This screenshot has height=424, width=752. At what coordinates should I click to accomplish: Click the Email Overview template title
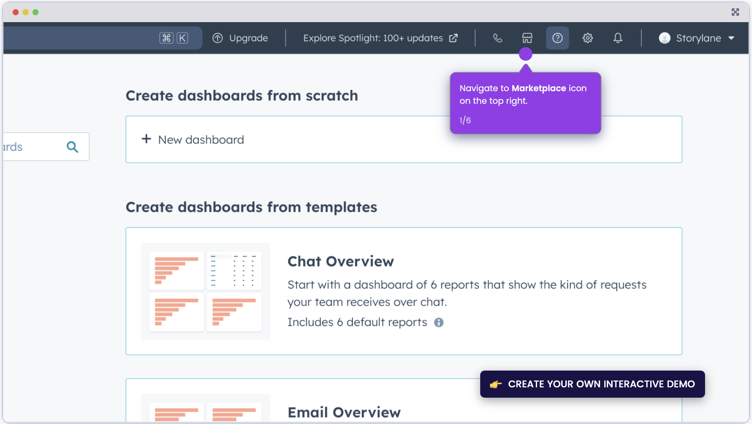point(344,412)
